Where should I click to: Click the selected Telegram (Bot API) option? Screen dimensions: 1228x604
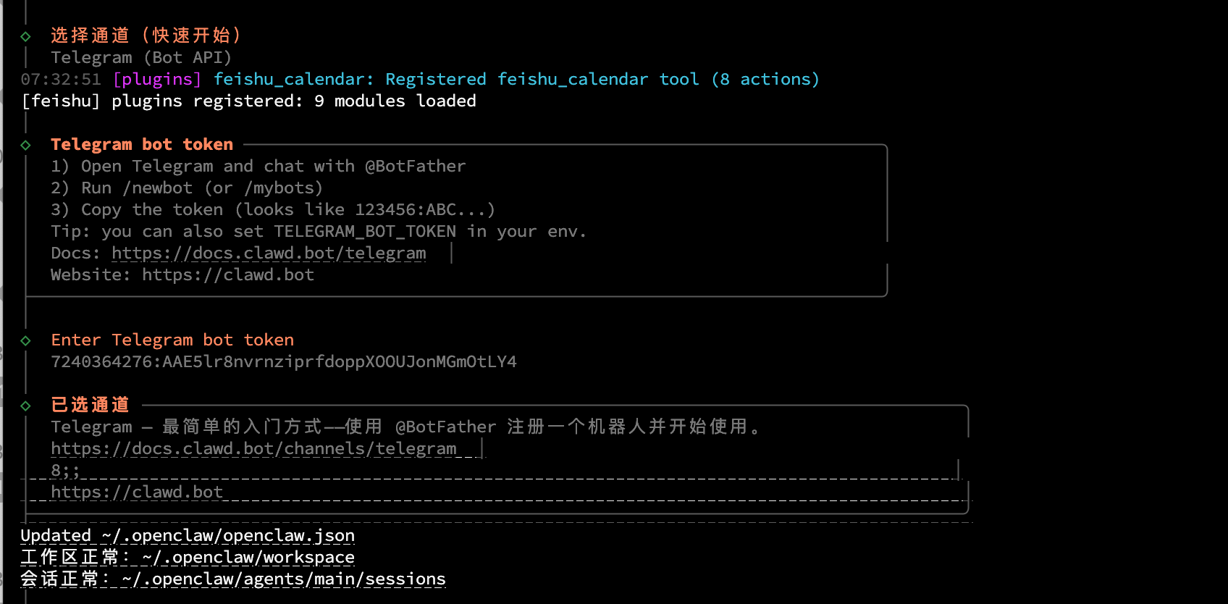click(141, 58)
